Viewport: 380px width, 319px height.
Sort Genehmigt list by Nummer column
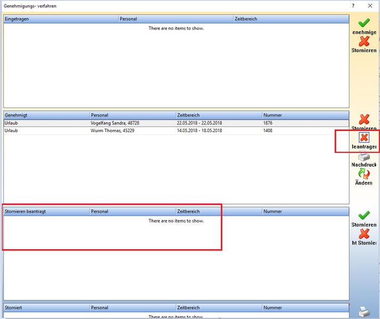[x=305, y=115]
